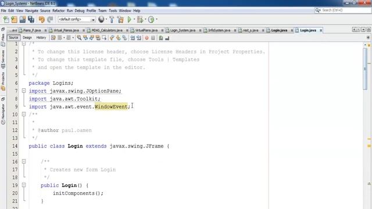The width and height of the screenshot is (372, 209).
Task: Undo the last edit
Action: 41,20
